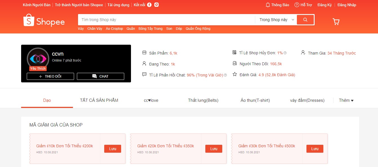Click the THEO DÕI follow button
The height and width of the screenshot is (167, 378).
coord(50,76)
